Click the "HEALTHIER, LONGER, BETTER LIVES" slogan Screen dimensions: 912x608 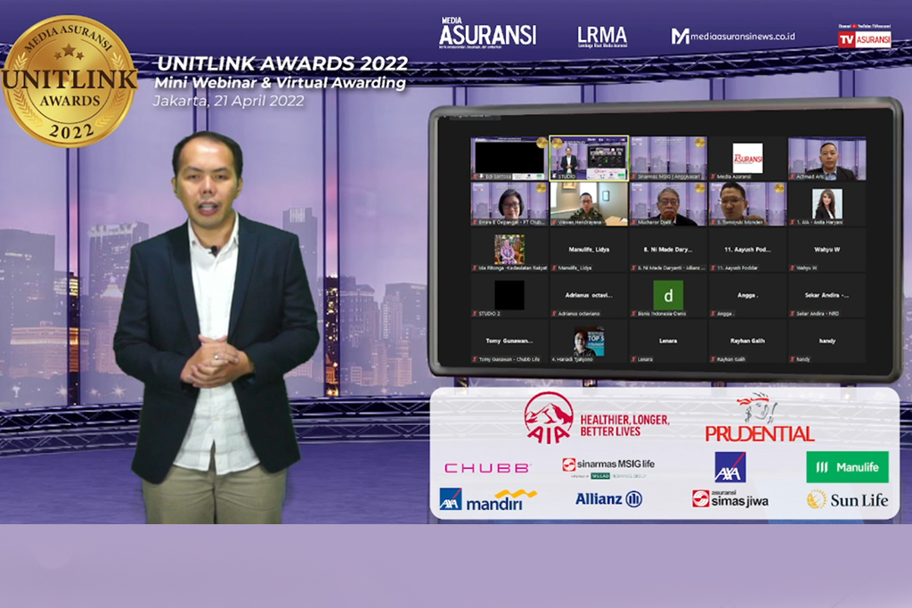click(624, 426)
